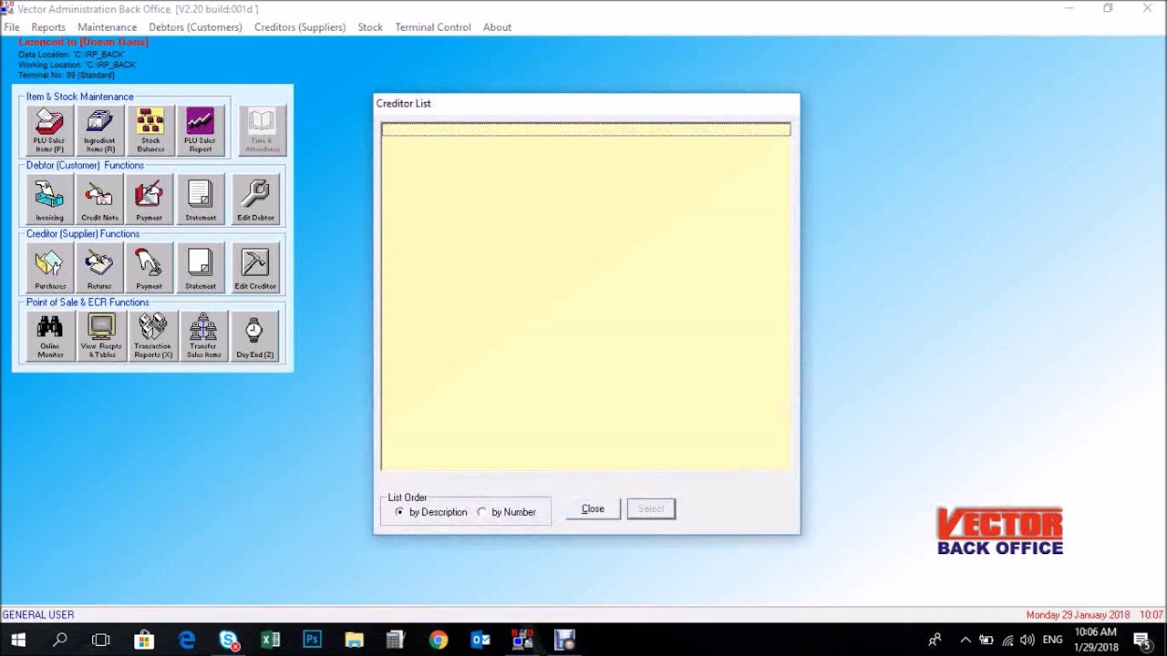Sort creditor list by Number
Screen dimensions: 1167x656
point(507,512)
